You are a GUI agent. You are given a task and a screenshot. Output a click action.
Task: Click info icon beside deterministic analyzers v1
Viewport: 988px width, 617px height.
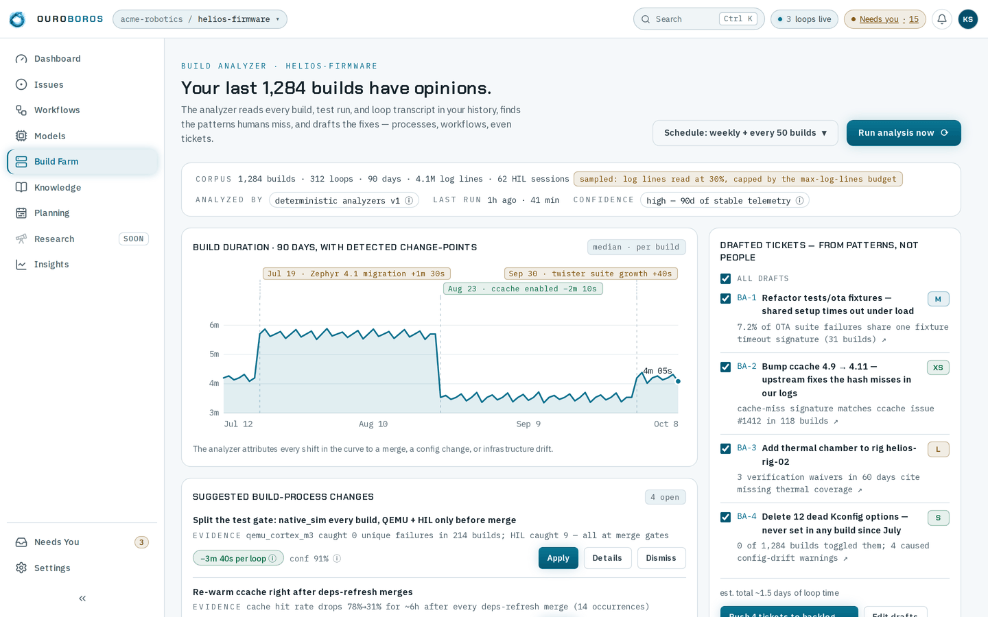[x=409, y=201]
